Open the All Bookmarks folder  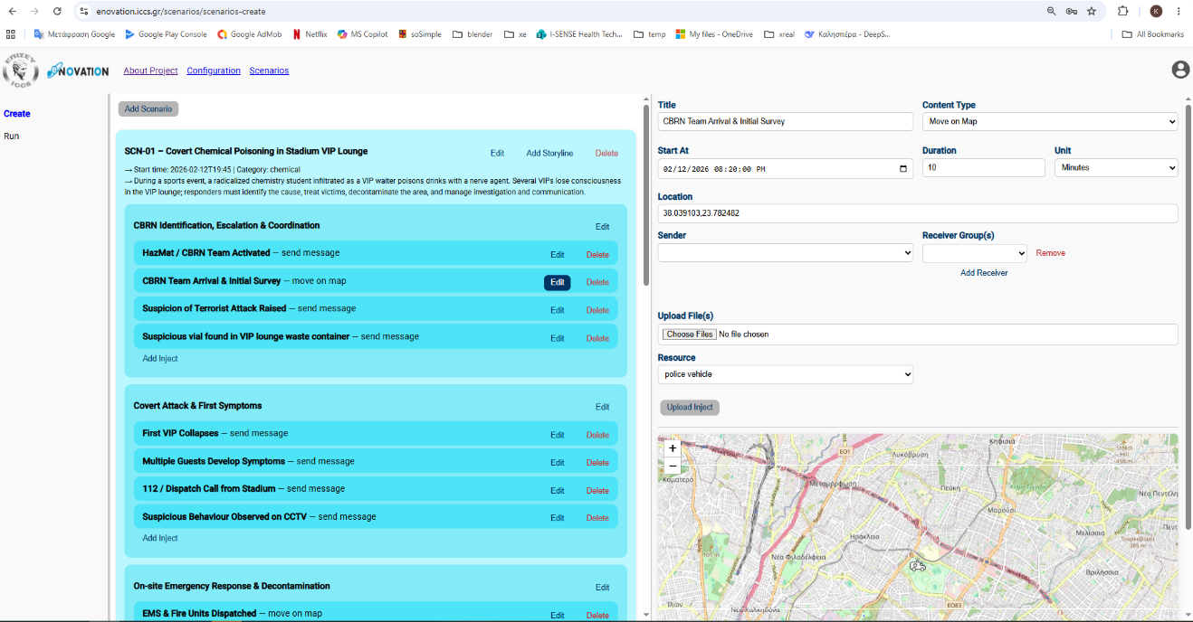(x=1152, y=34)
